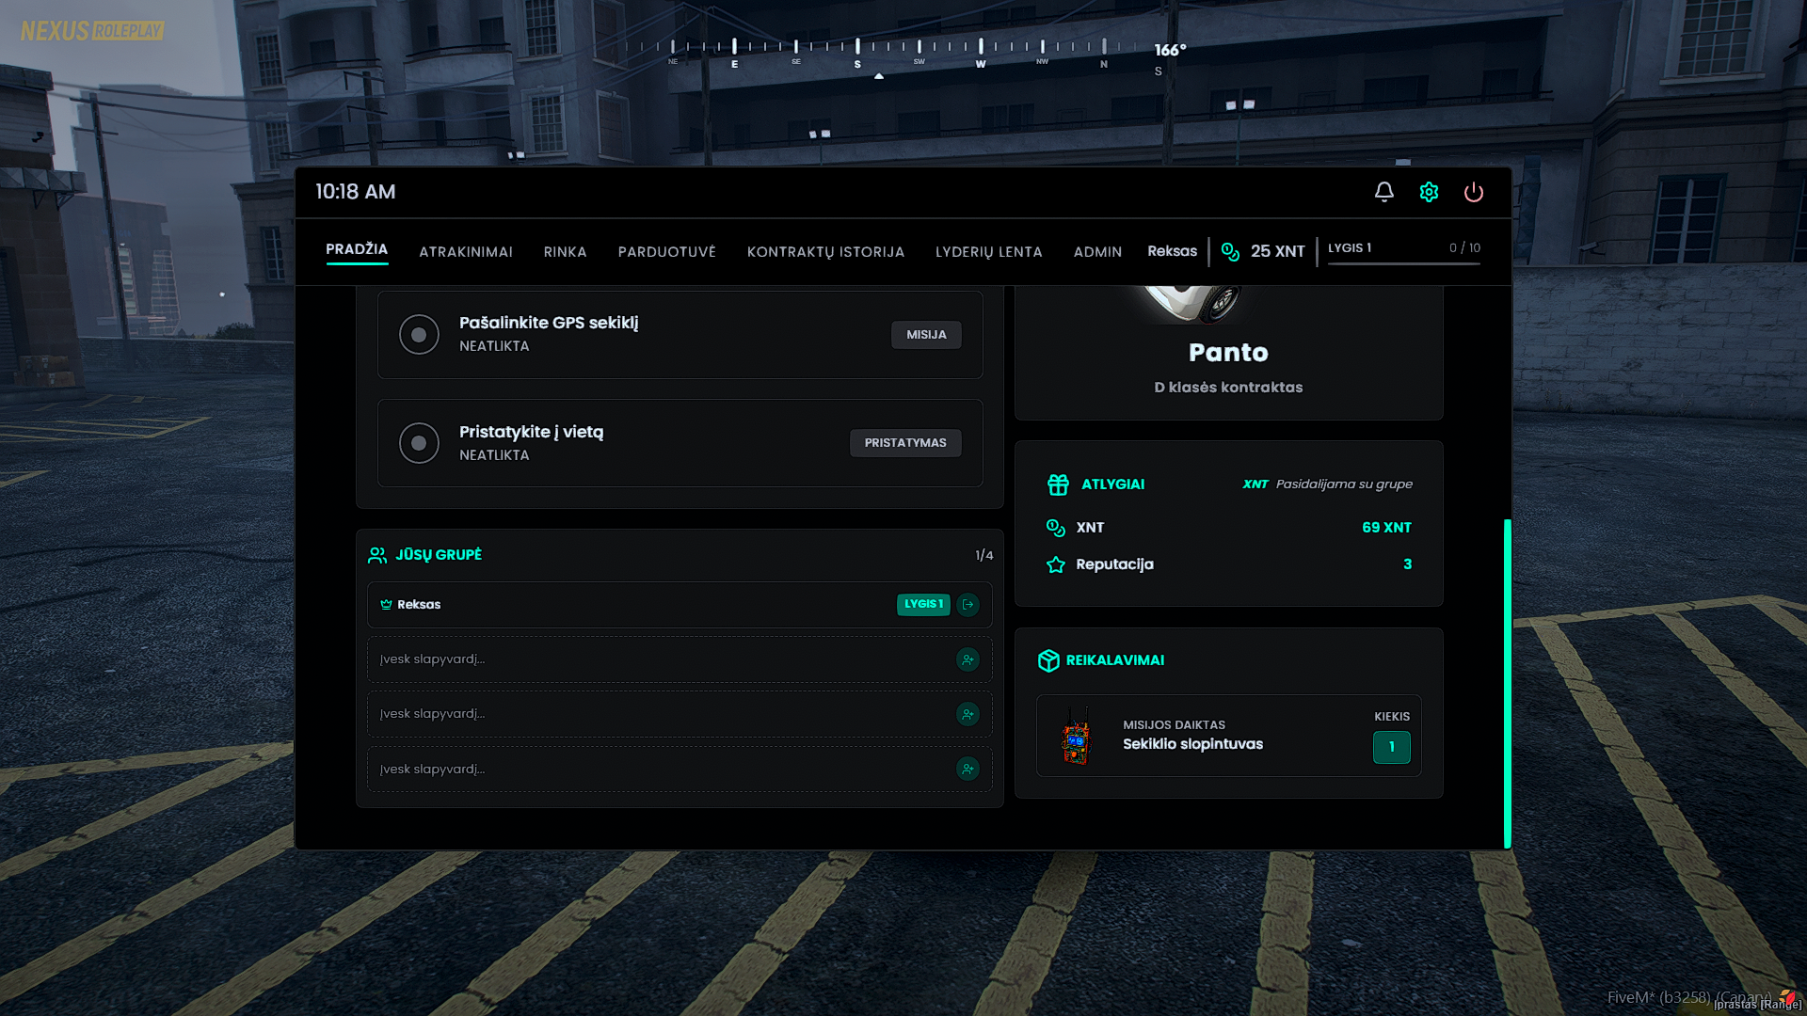This screenshot has height=1016, width=1807.
Task: Open settings via the gear icon
Action: (x=1429, y=192)
